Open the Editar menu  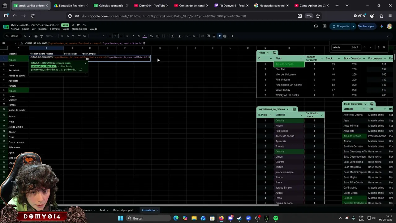click(25, 29)
